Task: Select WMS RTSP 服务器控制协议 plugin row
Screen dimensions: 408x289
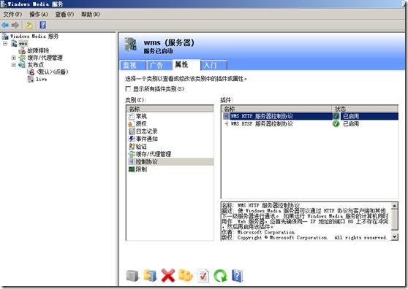Action: [309, 124]
